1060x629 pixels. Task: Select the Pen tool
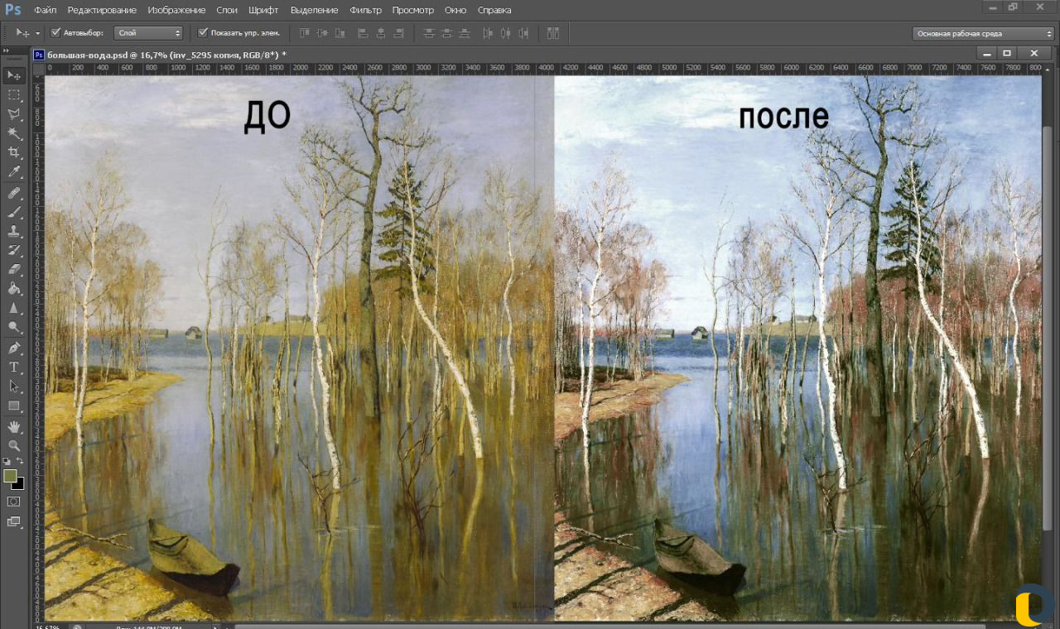tap(14, 348)
